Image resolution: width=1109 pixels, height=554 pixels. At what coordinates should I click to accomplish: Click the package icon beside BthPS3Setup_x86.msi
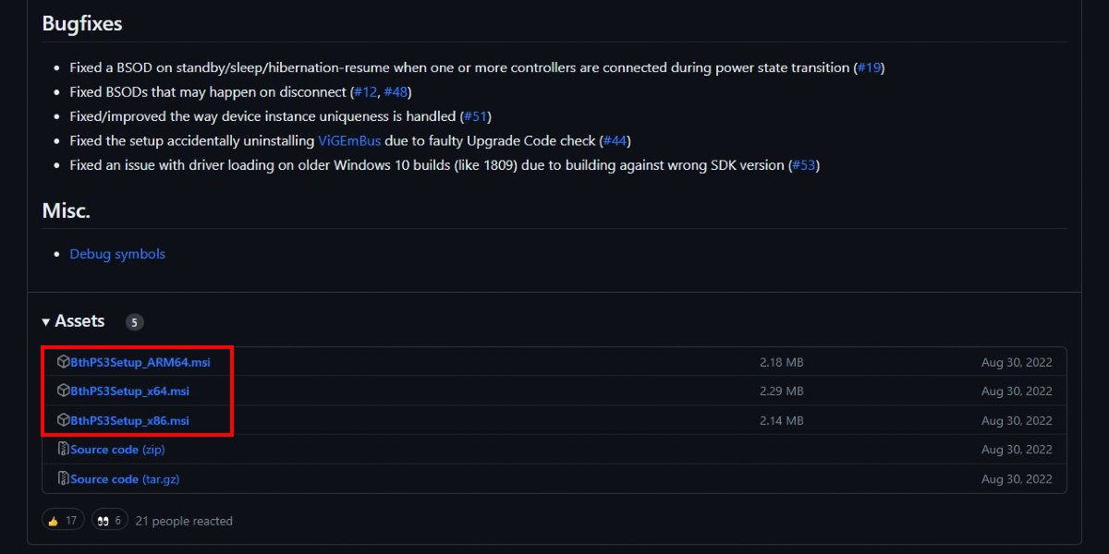coord(63,420)
